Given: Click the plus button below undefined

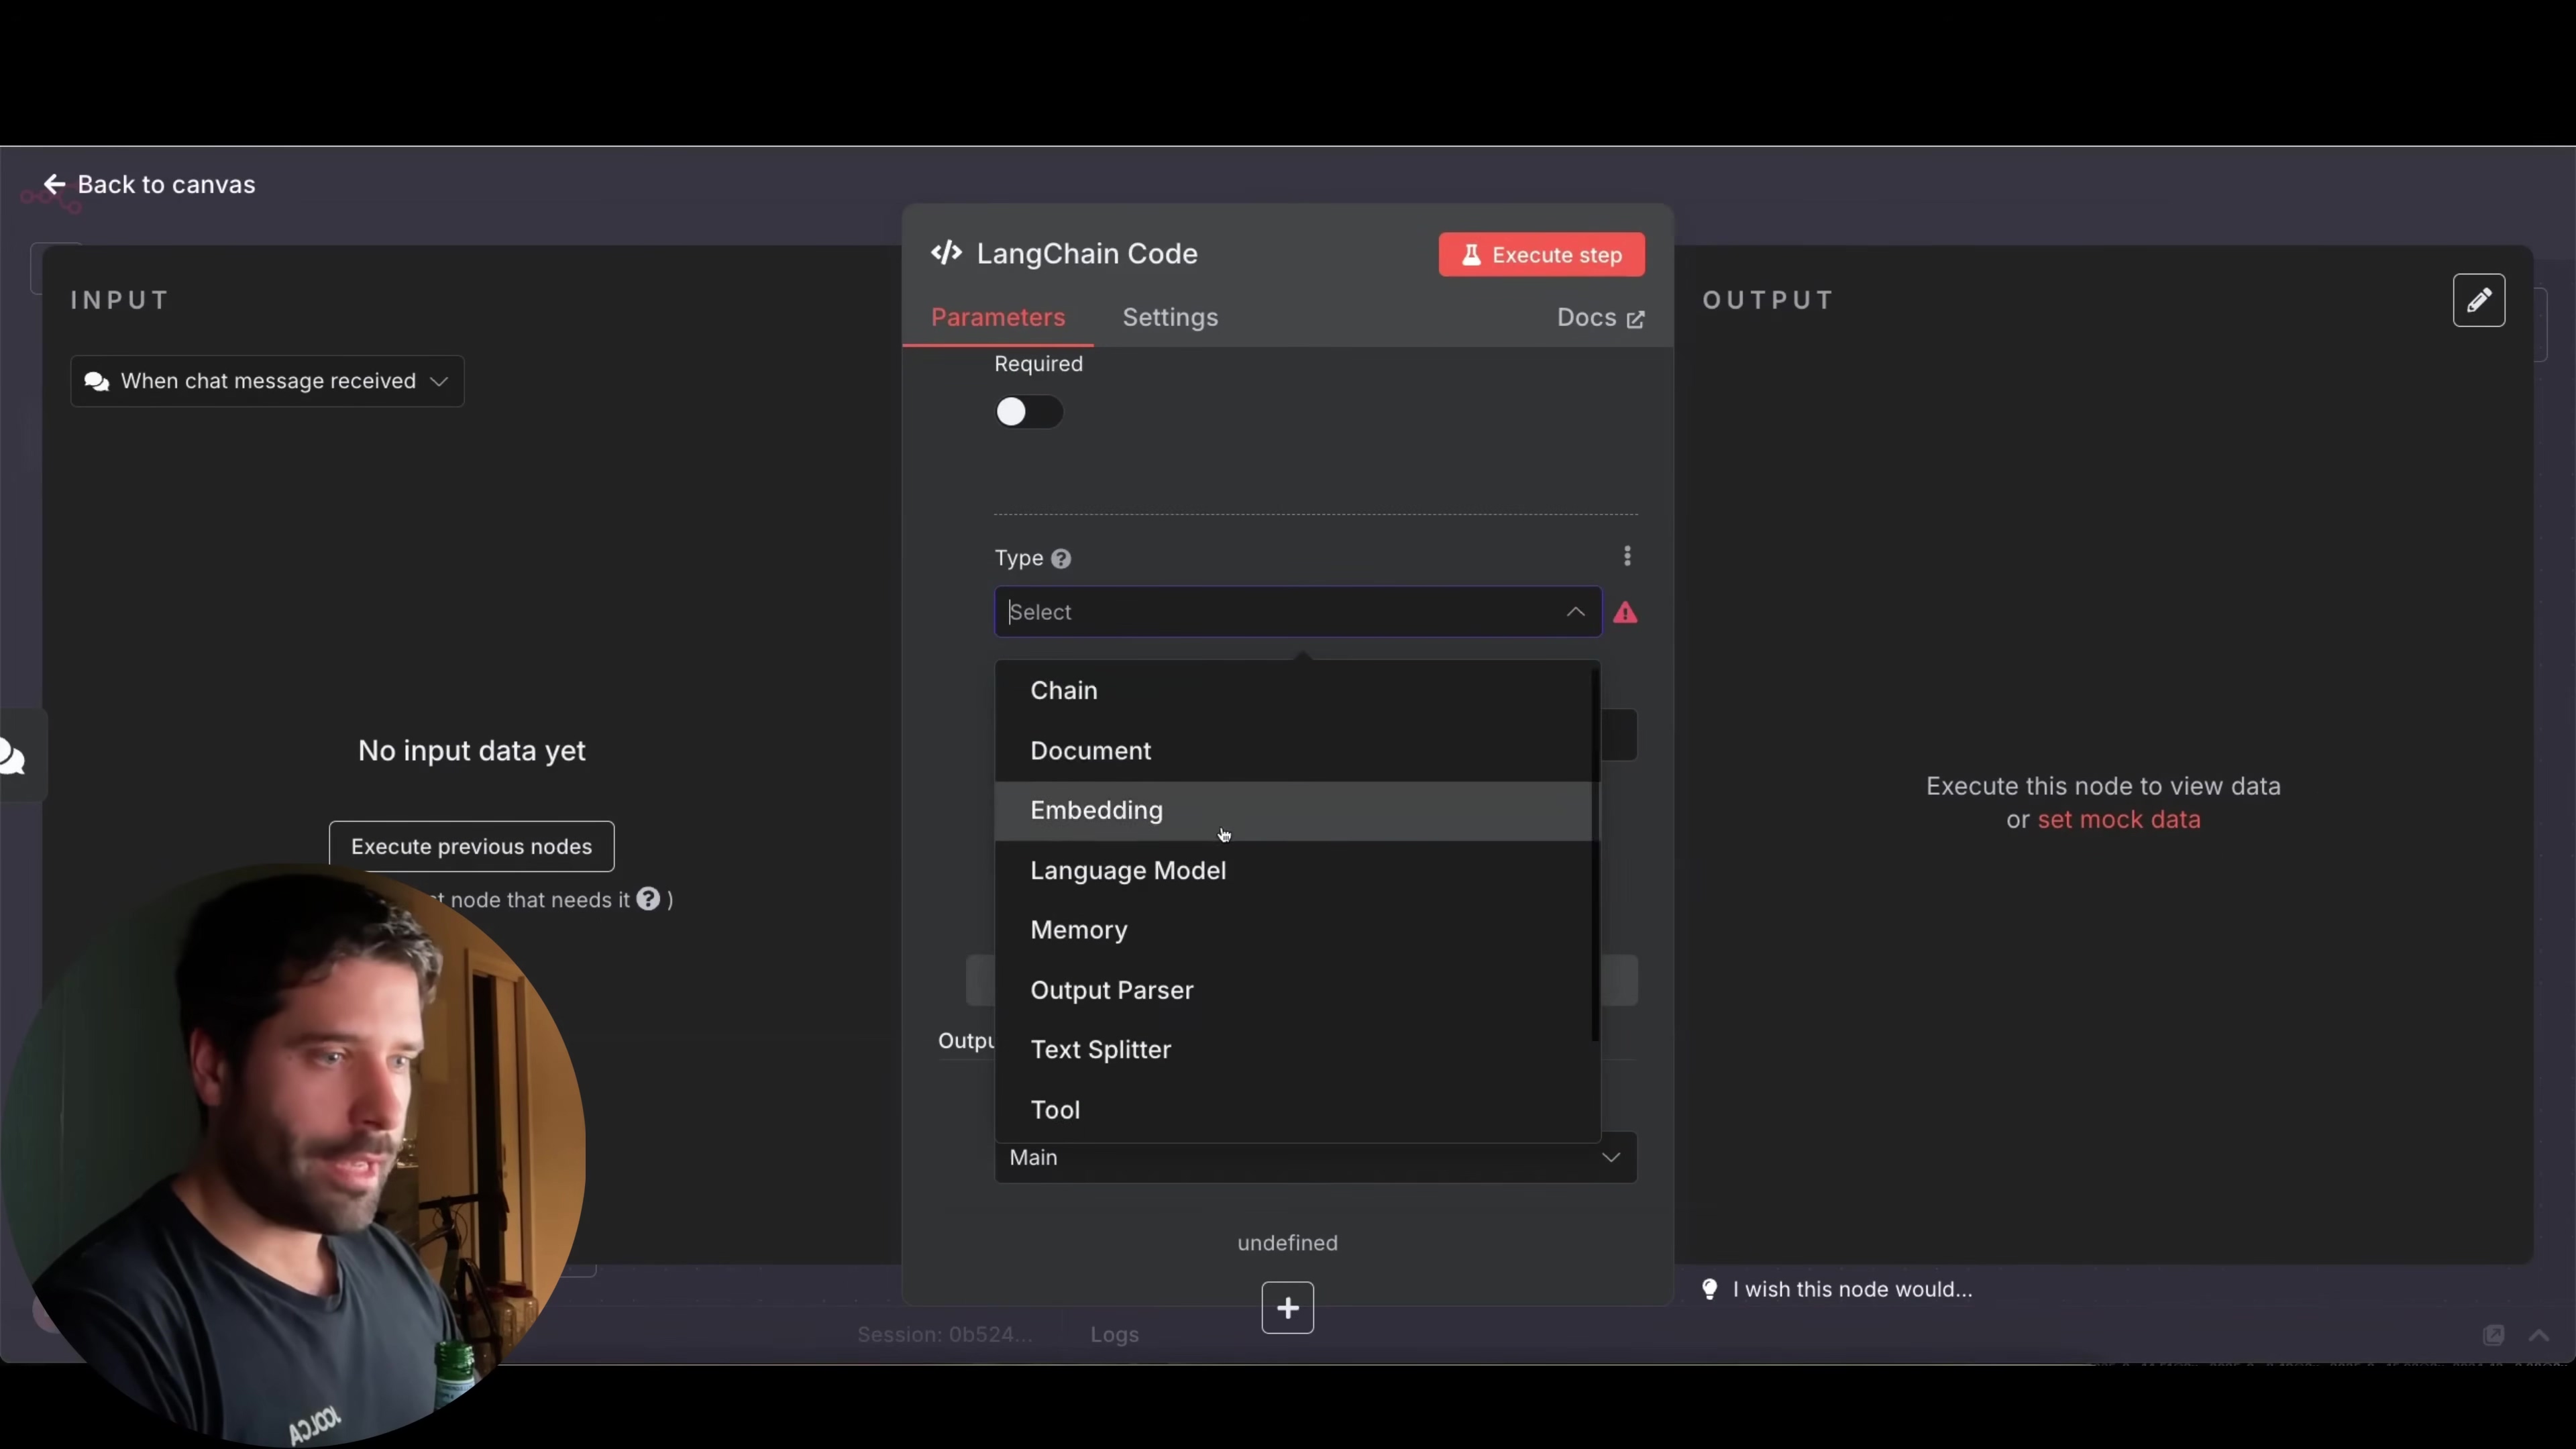Looking at the screenshot, I should tap(1287, 1307).
